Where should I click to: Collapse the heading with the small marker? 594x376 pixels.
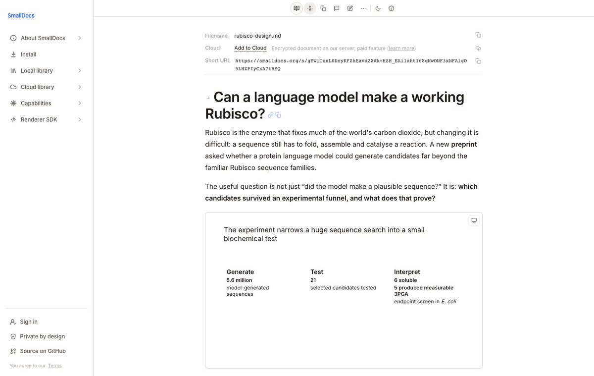click(x=208, y=98)
